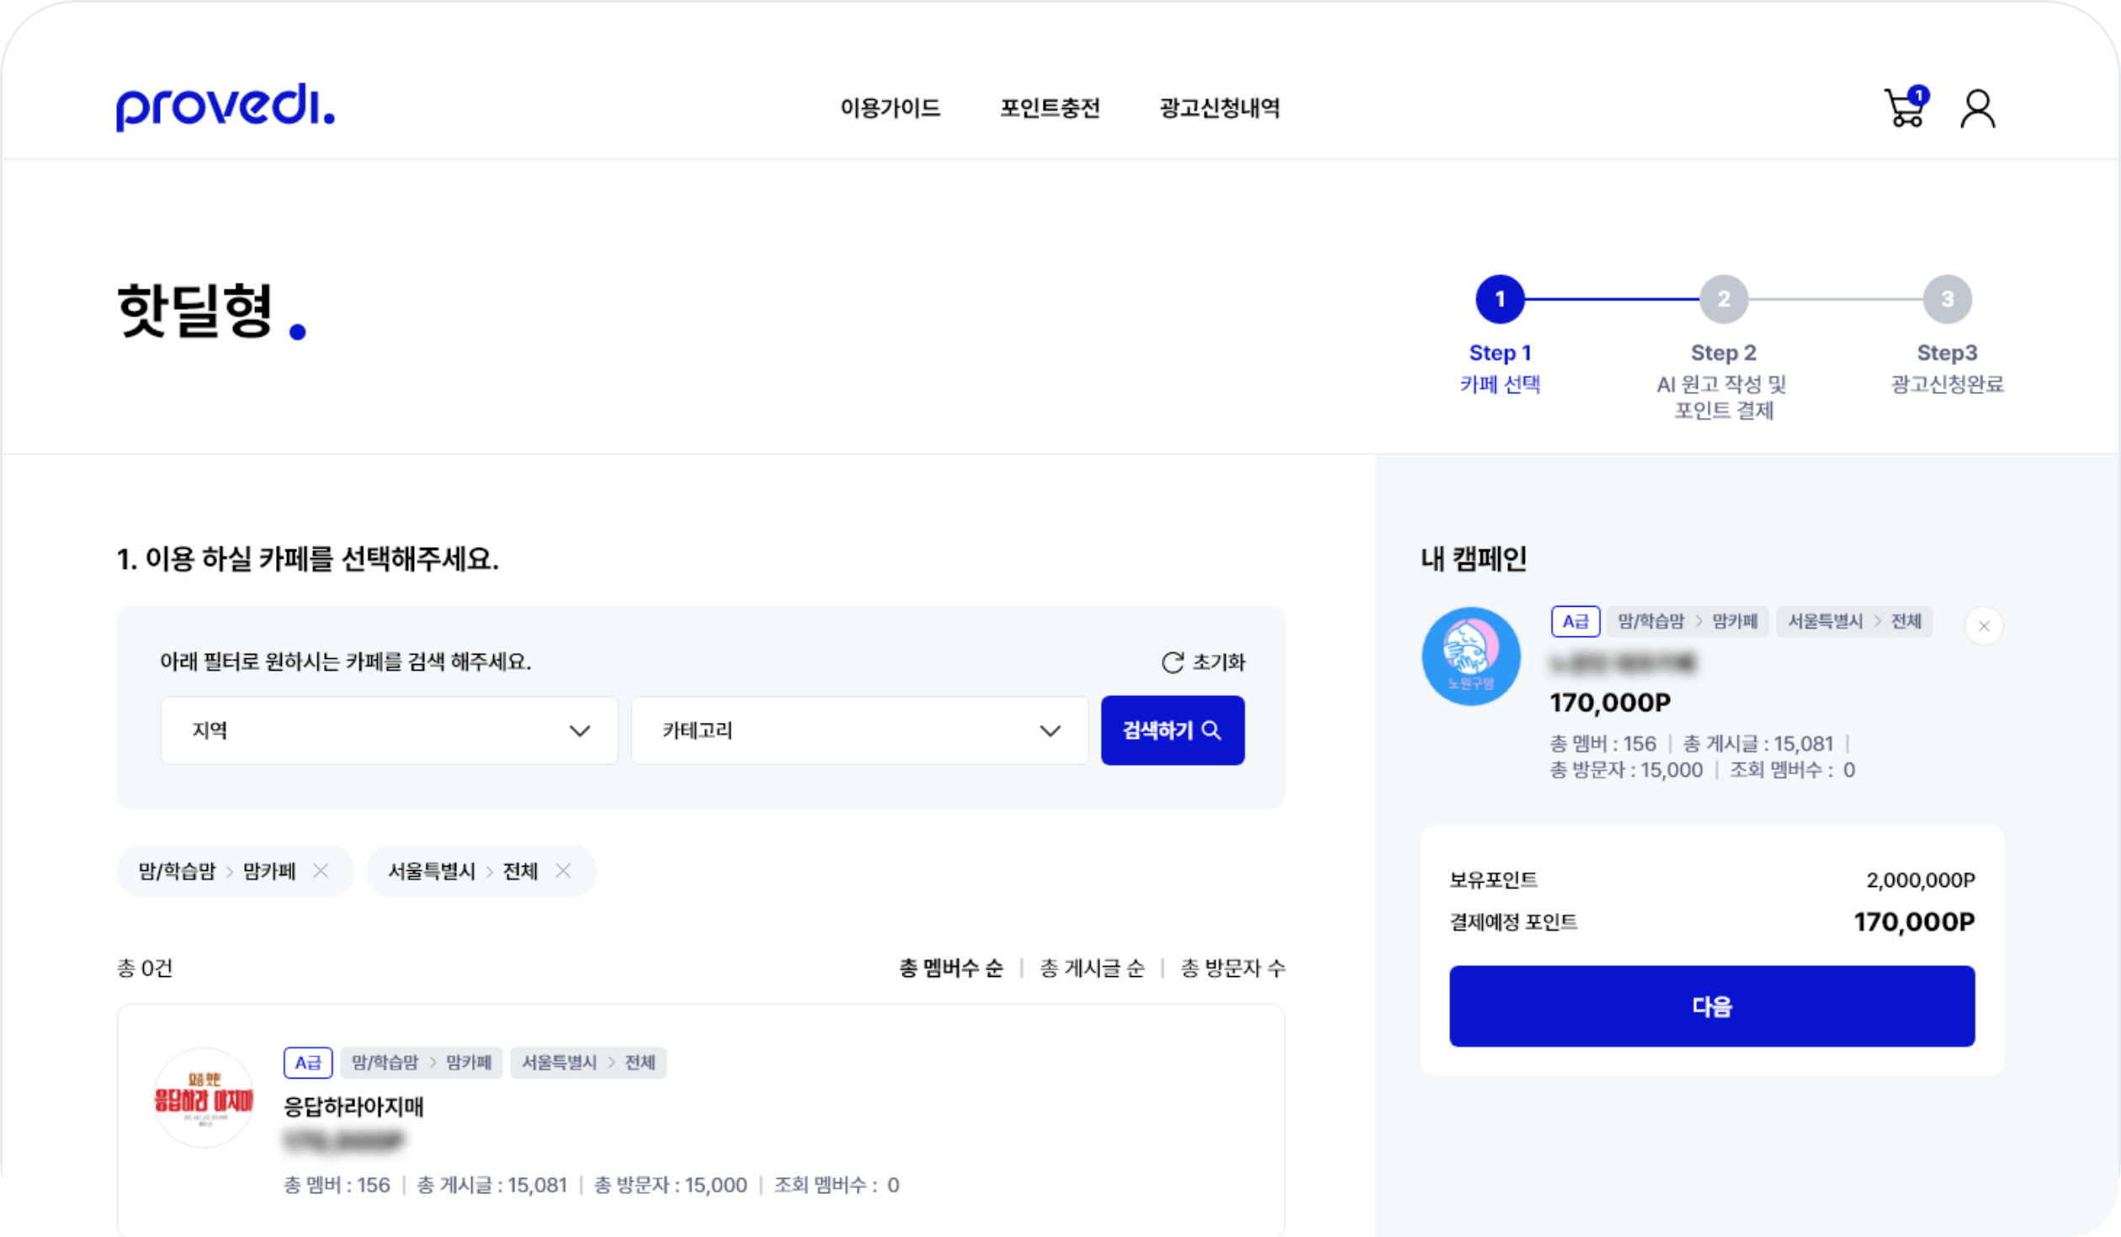Open the 이용가이드 menu item
The width and height of the screenshot is (2121, 1237).
pyautogui.click(x=890, y=108)
